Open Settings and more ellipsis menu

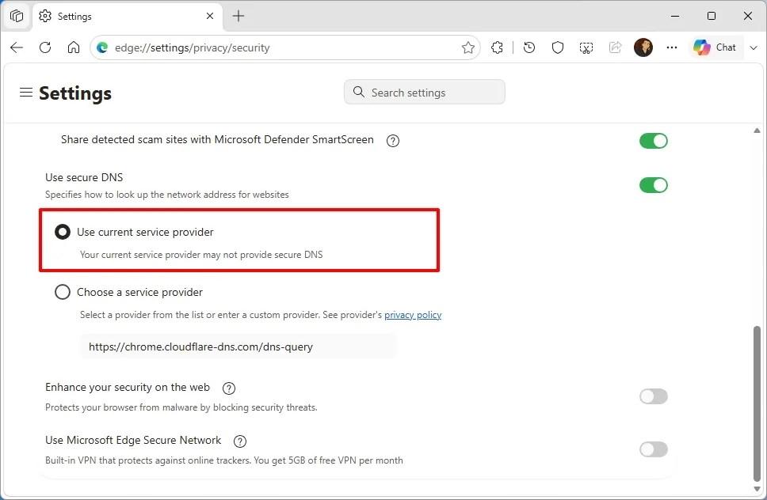[x=672, y=47]
